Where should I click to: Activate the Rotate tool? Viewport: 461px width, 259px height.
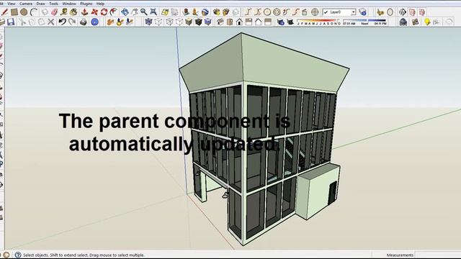(104, 12)
